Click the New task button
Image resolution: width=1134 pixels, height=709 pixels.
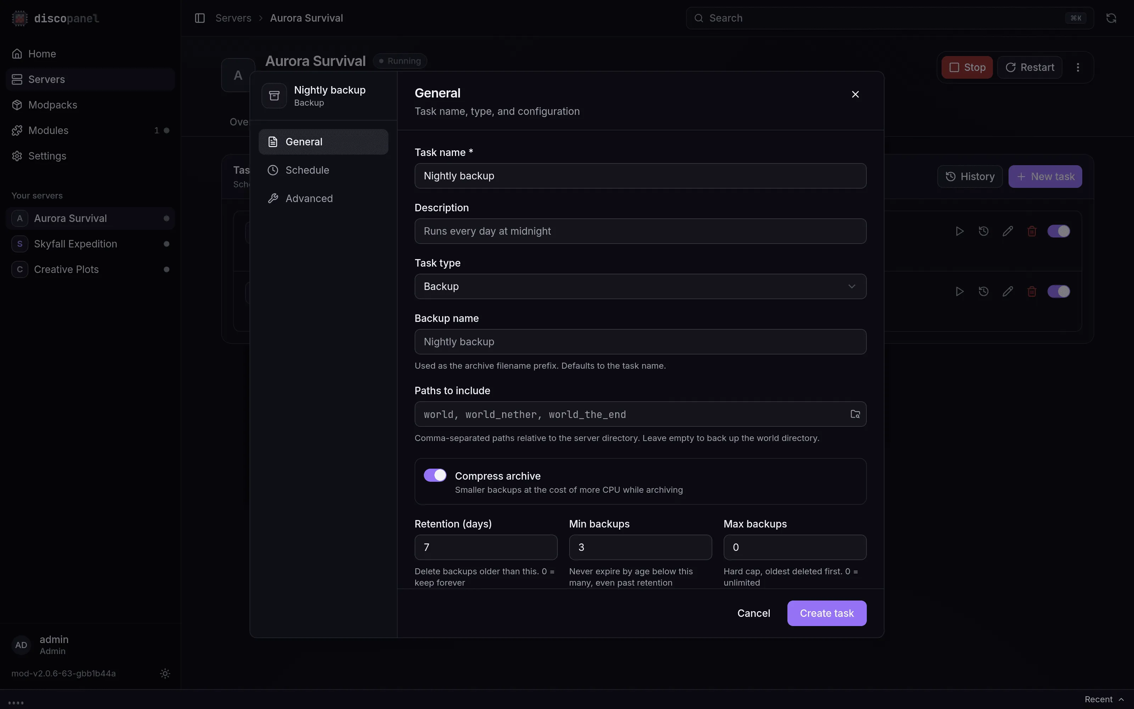point(1045,177)
